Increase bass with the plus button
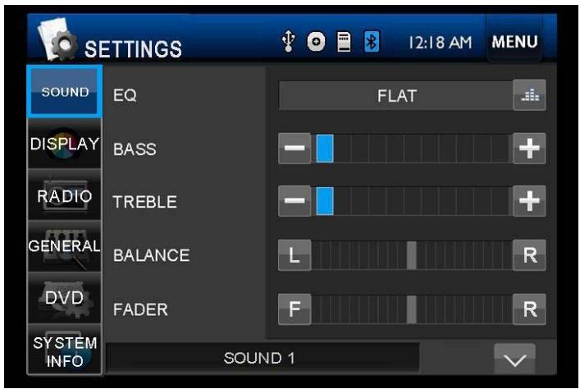Image resolution: width=580 pixels, height=389 pixels. [x=530, y=149]
